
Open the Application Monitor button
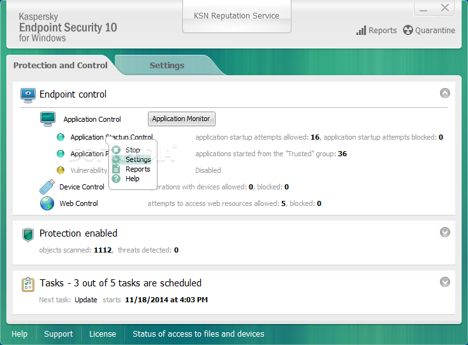click(182, 119)
